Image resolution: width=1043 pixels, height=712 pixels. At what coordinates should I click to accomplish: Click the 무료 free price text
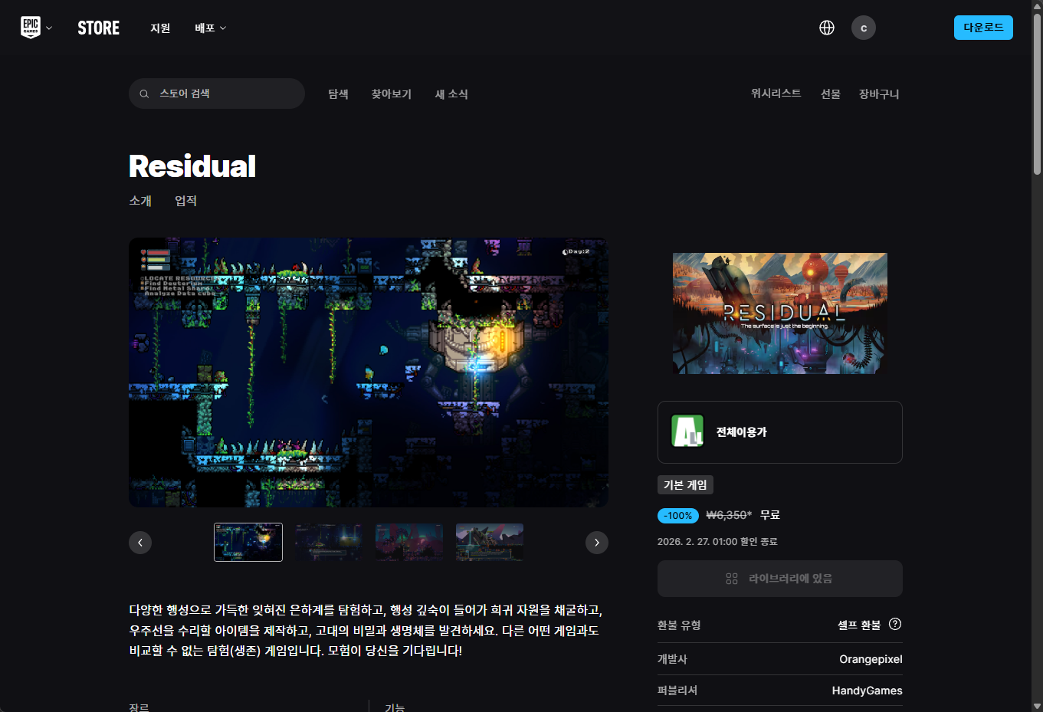(770, 515)
